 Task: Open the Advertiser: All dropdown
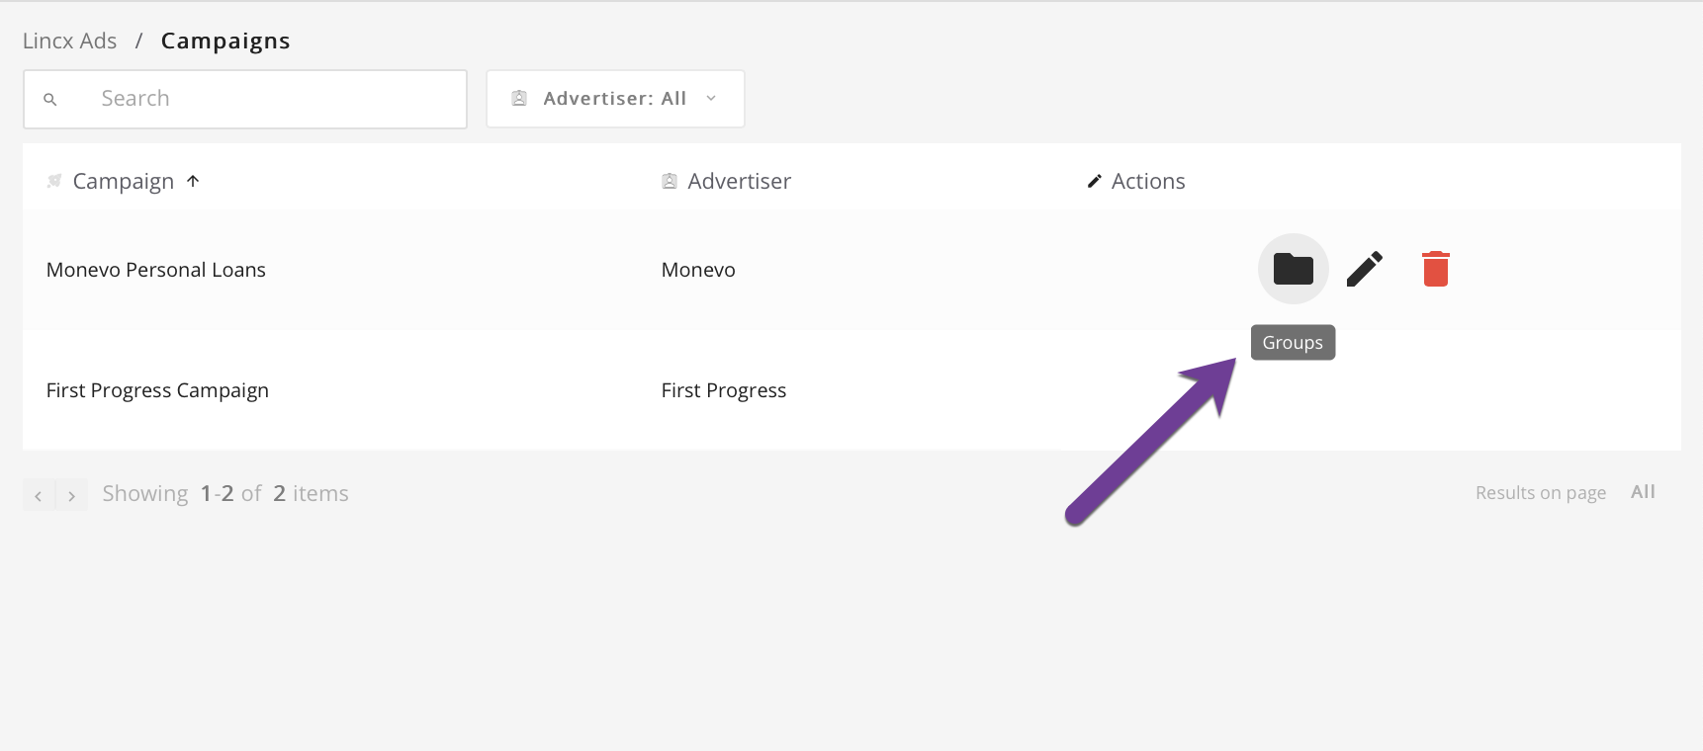click(x=615, y=99)
